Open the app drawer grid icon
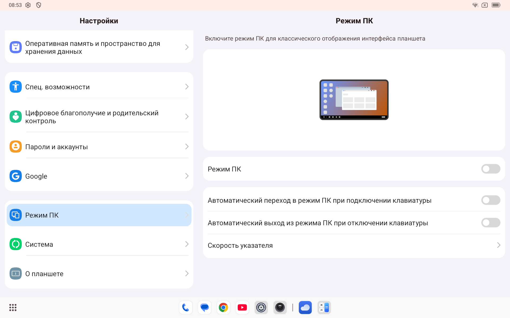Screen dimensions: 510x318 [x=13, y=307]
